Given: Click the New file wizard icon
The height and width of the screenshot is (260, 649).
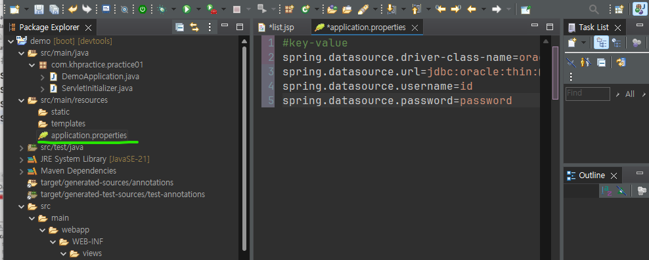Looking at the screenshot, I should (14, 9).
